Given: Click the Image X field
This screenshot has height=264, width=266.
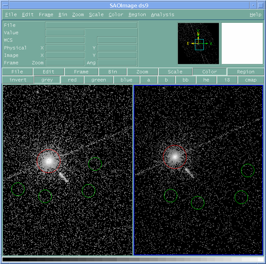Looking at the screenshot, I should pyautogui.click(x=65, y=55).
